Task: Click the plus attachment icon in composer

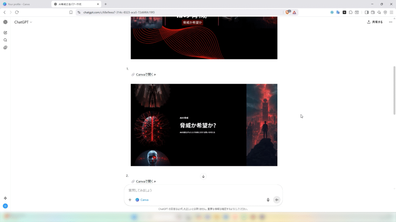Action: tap(130, 200)
